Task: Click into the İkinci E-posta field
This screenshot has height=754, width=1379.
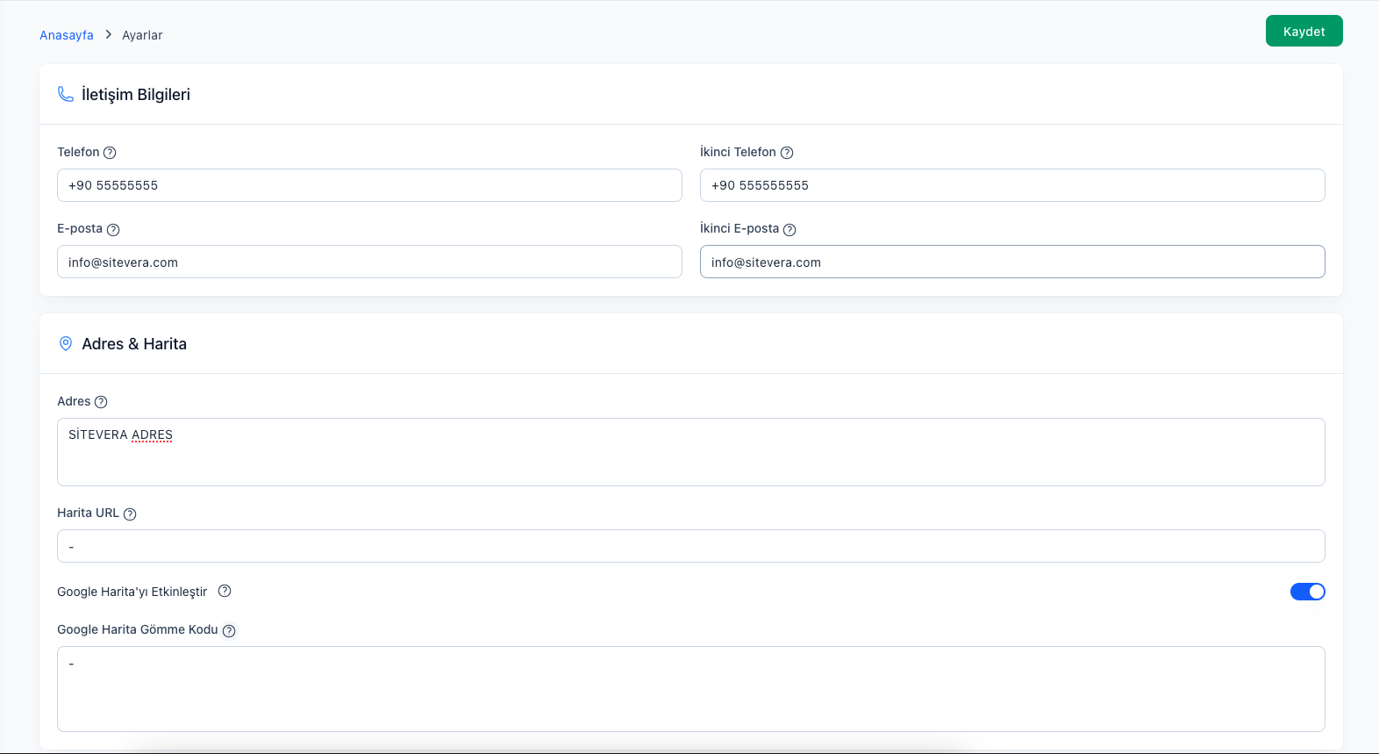Action: click(1012, 262)
